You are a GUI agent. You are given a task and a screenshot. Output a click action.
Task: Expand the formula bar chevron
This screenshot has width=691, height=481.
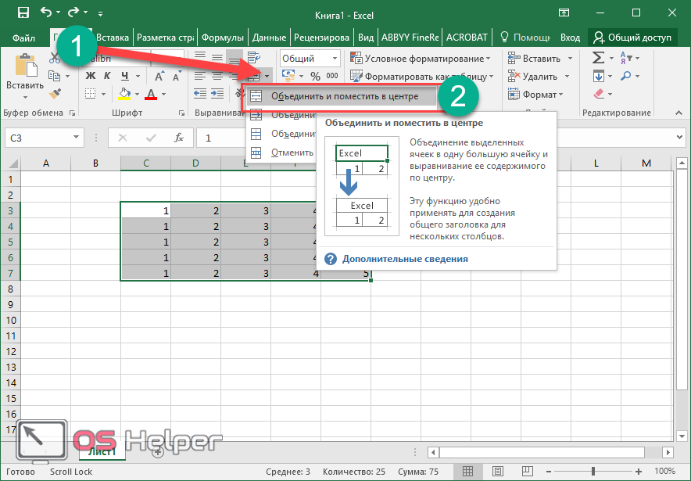tap(679, 138)
